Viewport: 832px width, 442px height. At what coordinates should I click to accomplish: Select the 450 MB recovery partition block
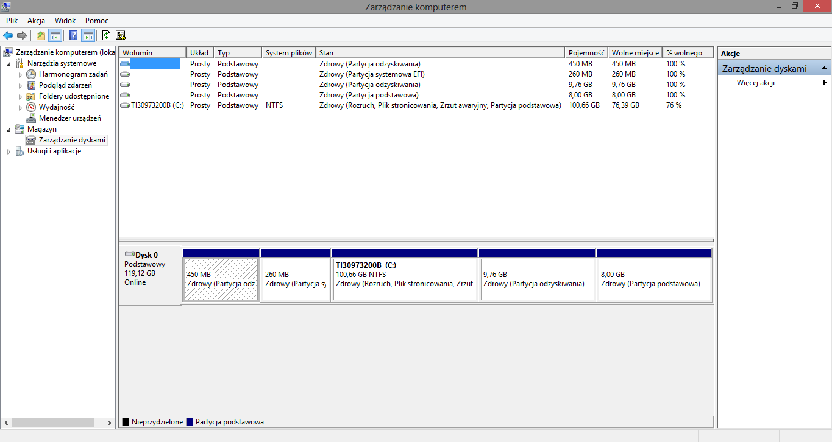click(x=221, y=279)
